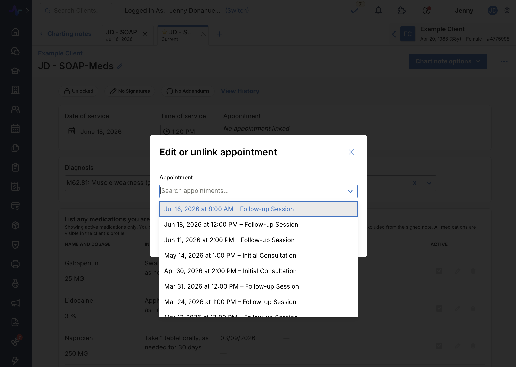The image size is (516, 367).
Task: Click the No Signatures button
Action: (x=130, y=91)
